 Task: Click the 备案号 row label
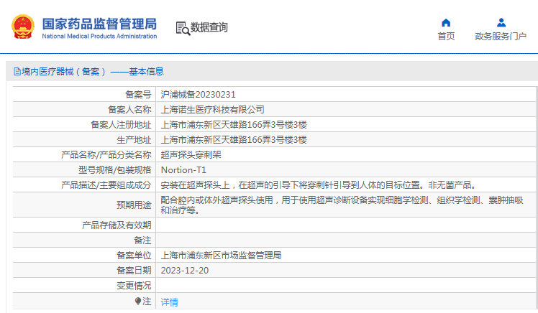pos(138,95)
